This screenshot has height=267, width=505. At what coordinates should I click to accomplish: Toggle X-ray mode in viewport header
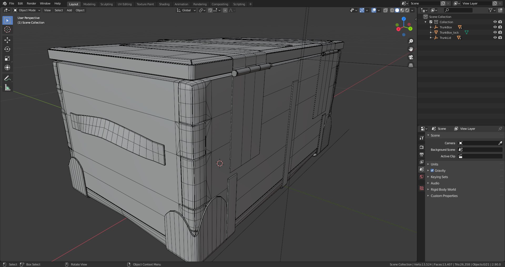pos(385,10)
